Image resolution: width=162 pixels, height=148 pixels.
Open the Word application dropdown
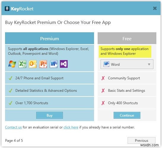click(127, 64)
